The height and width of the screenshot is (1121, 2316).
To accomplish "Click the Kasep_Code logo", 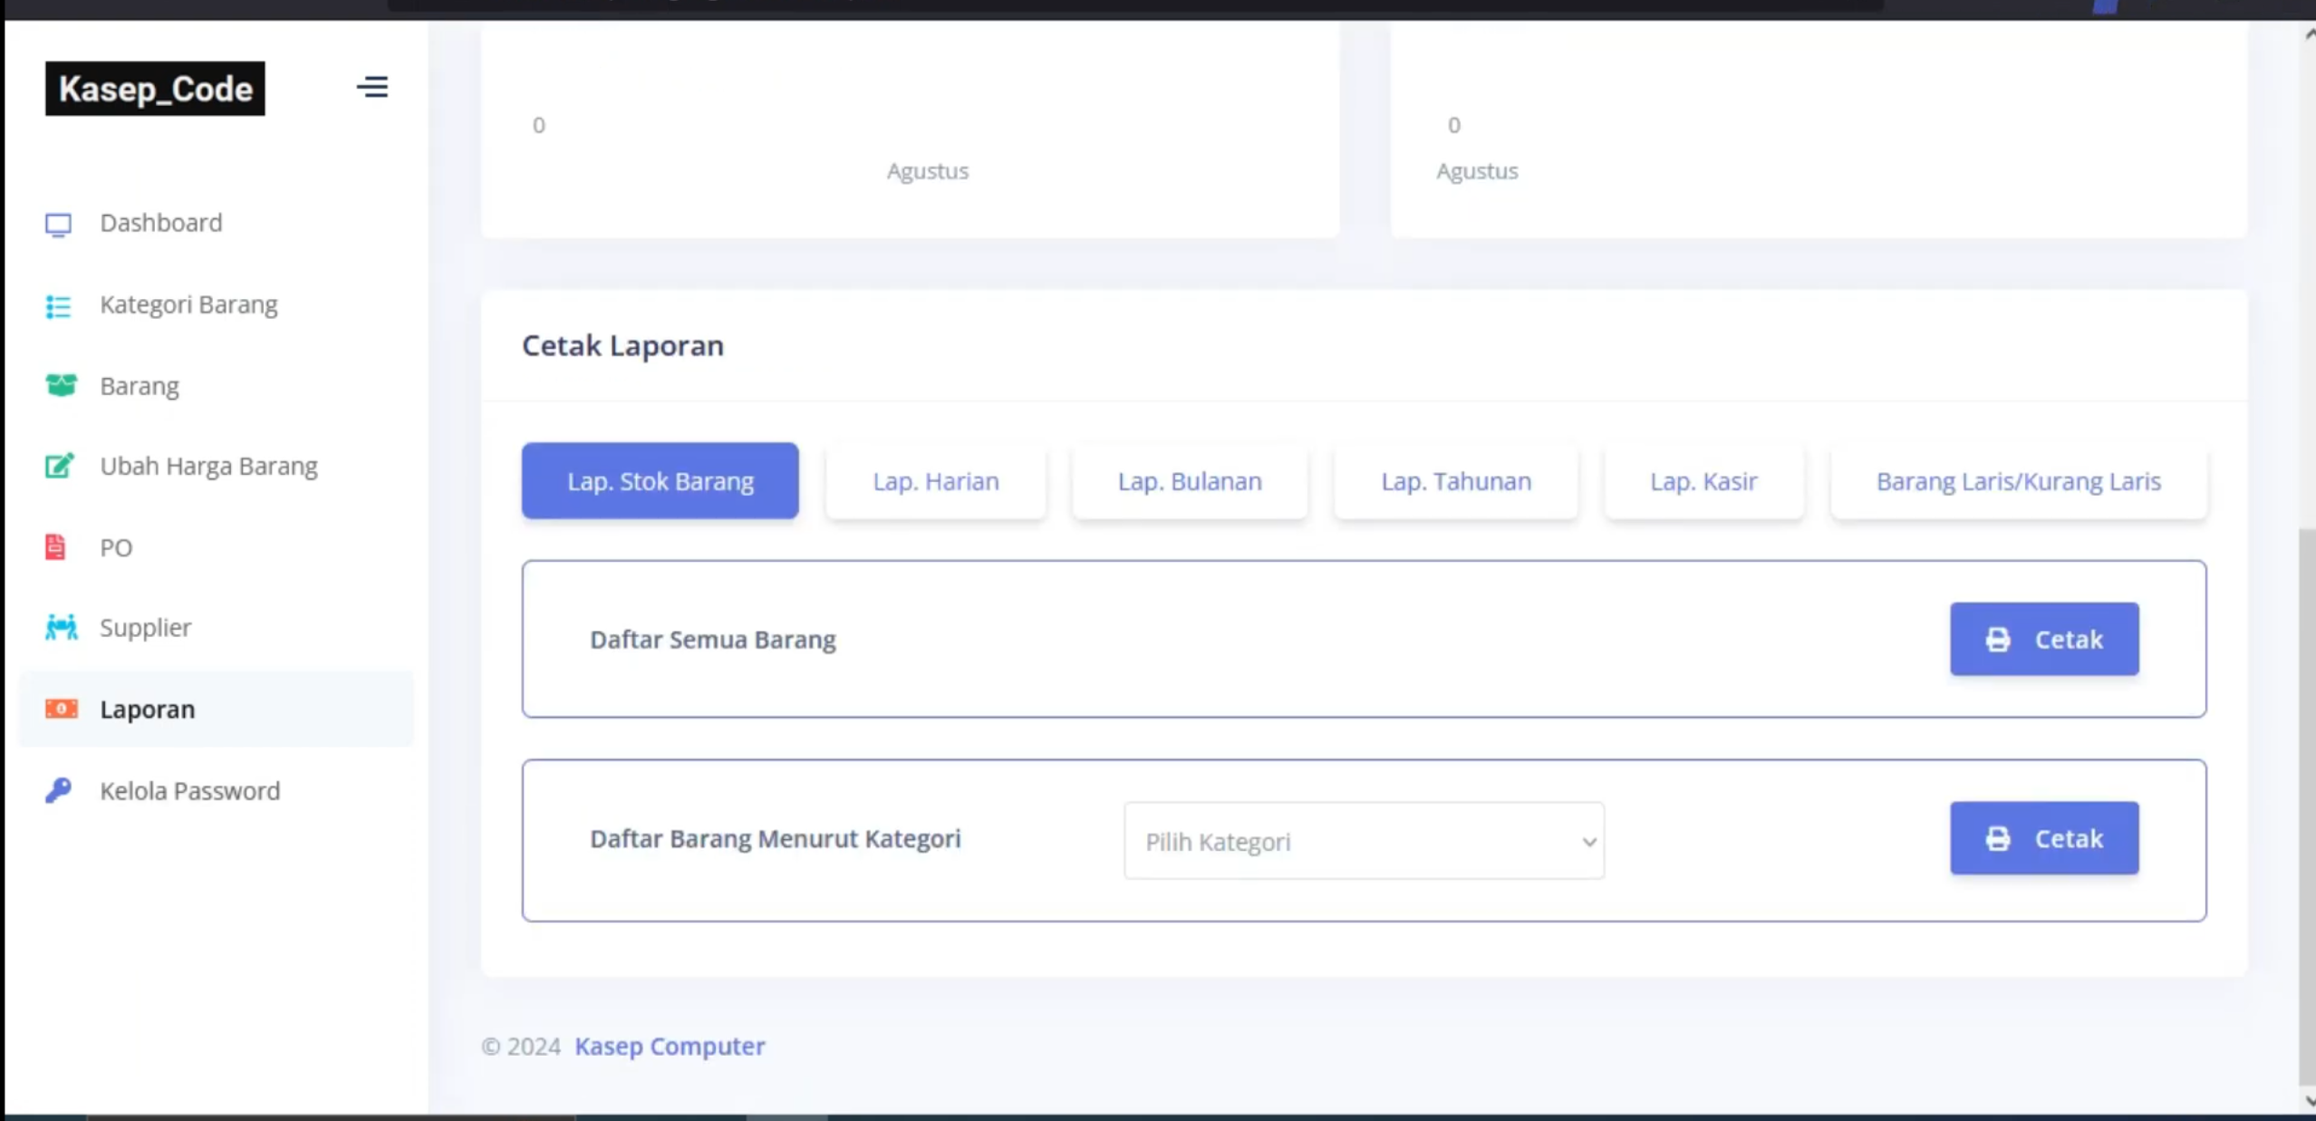I will pos(155,89).
